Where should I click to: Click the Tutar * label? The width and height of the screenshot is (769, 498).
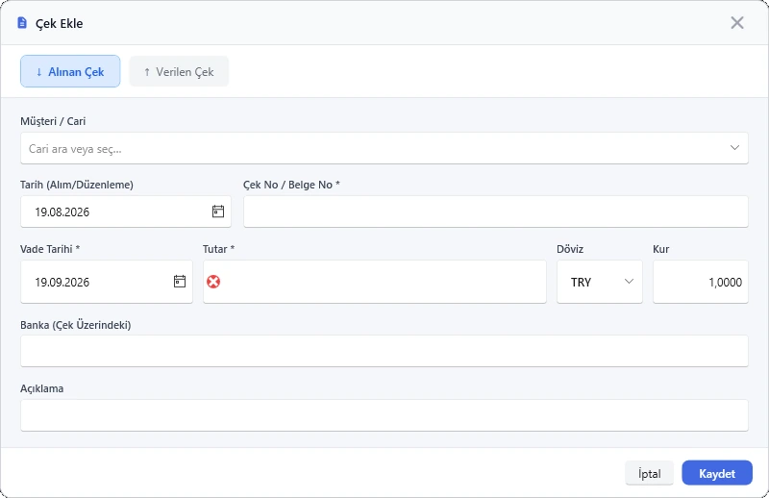(219, 249)
